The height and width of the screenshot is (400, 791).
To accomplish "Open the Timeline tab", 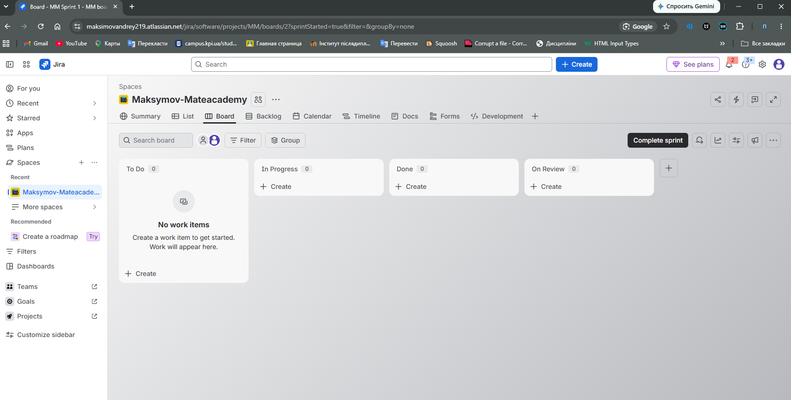I will click(x=361, y=116).
